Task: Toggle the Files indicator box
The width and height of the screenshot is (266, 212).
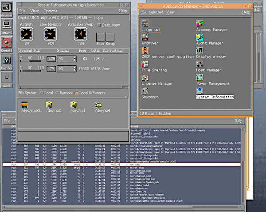Action: point(101,37)
